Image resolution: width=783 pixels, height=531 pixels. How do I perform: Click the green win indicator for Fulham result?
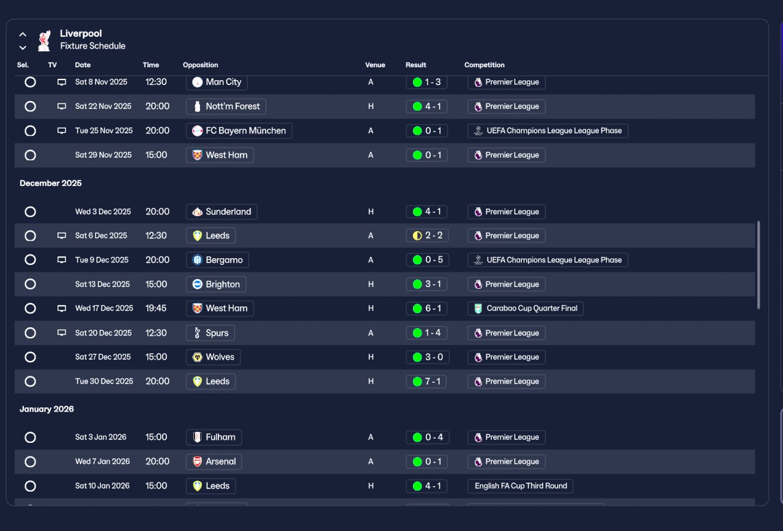tap(417, 437)
